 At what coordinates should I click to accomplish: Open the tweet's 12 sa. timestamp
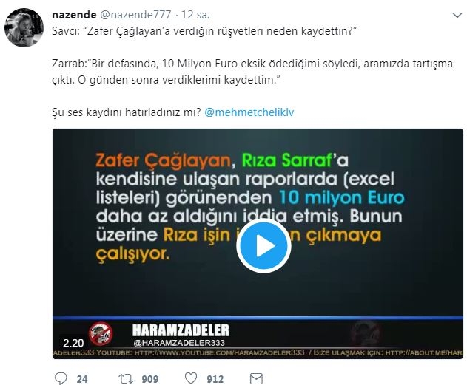(195, 14)
